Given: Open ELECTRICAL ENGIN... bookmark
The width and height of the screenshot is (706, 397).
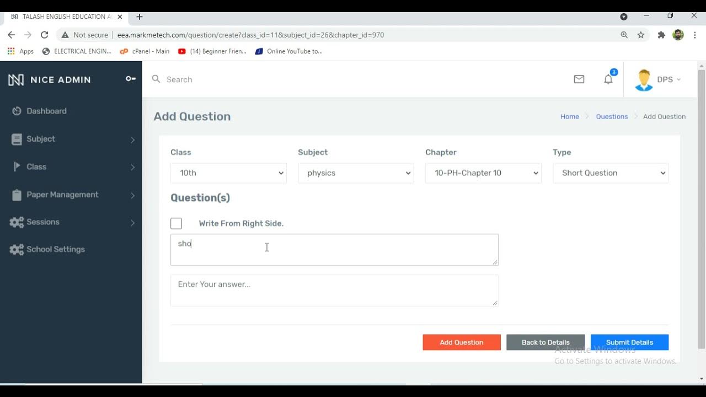Looking at the screenshot, I should [x=77, y=51].
